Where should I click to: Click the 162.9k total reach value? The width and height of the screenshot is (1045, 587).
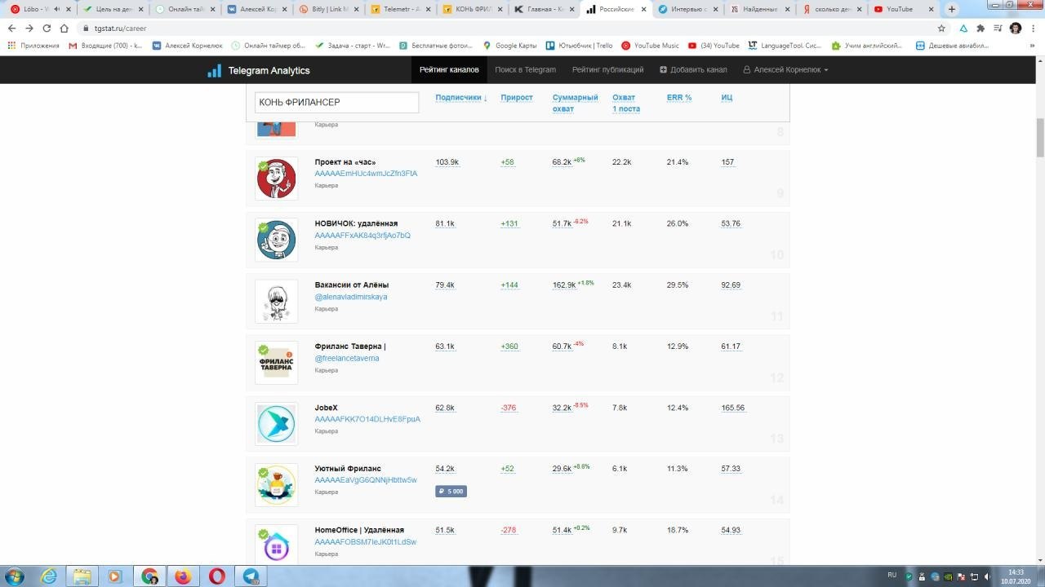pos(564,285)
